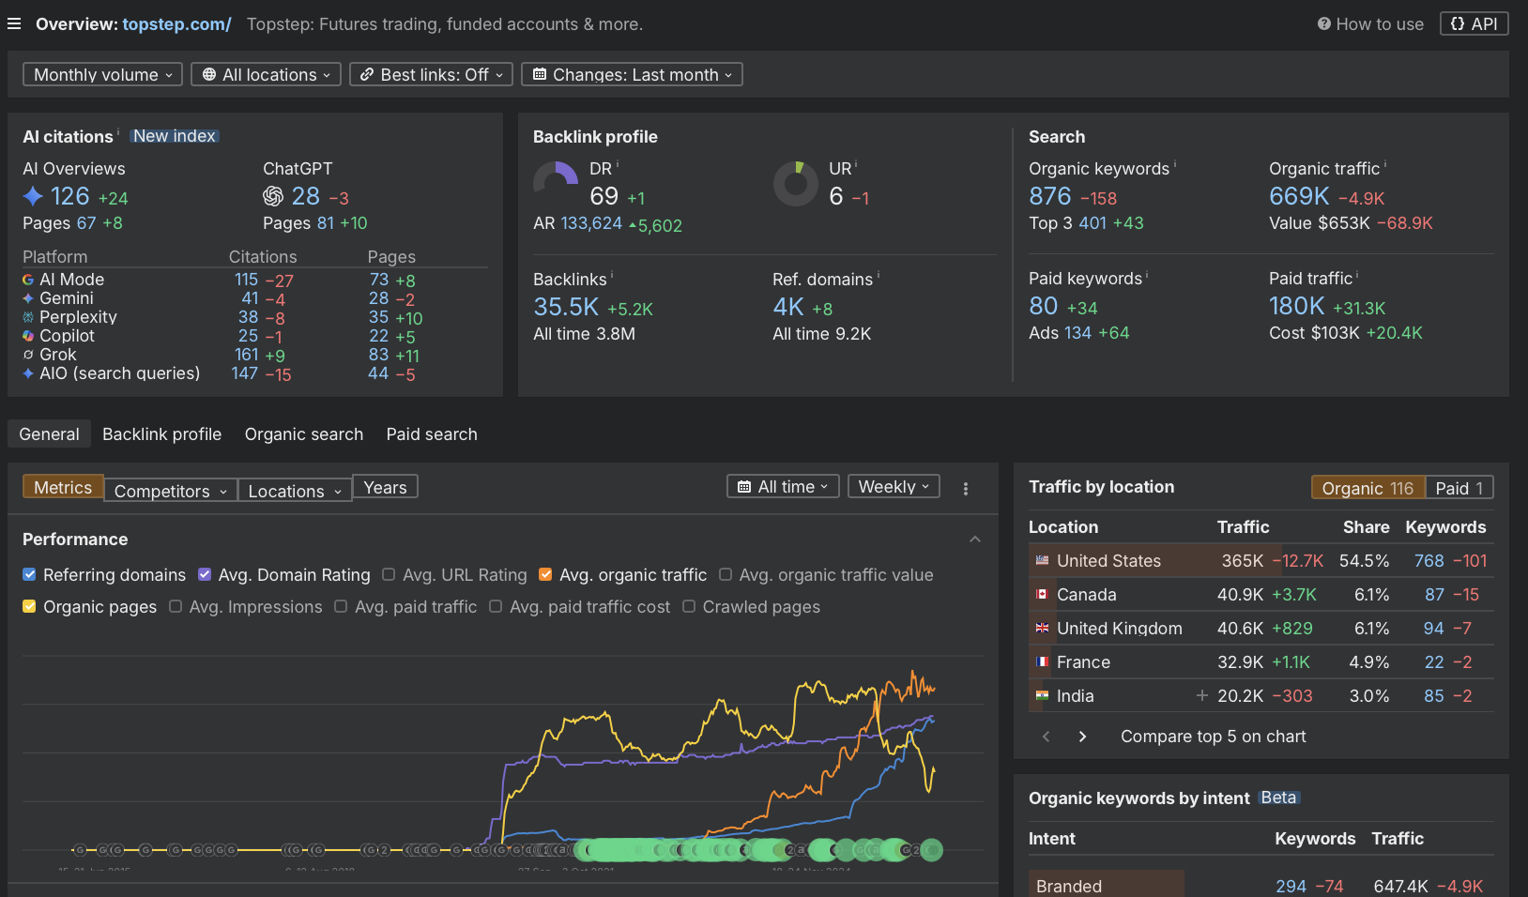Select the Years chart tab
This screenshot has height=897, width=1528.
tap(385, 487)
